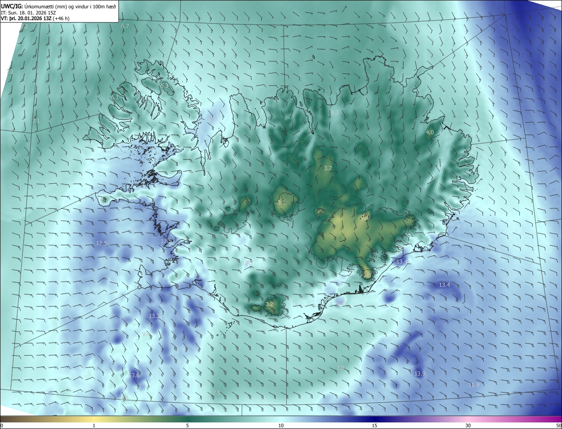Viewport: 562px width, 429px height.
Task: Click the colorbar tick label 1
Action: point(94,425)
